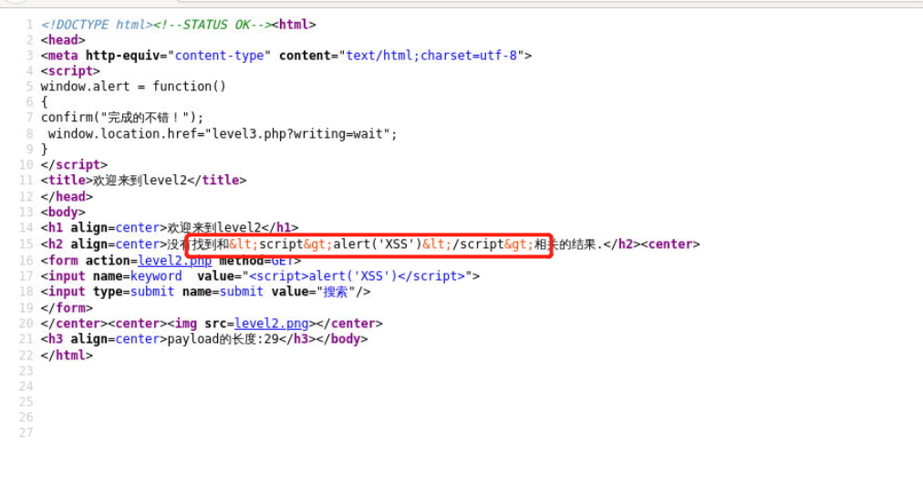This screenshot has height=486, width=923.
Task: Click the h1 heading 欢迎来到level2 line
Action: tap(170, 228)
